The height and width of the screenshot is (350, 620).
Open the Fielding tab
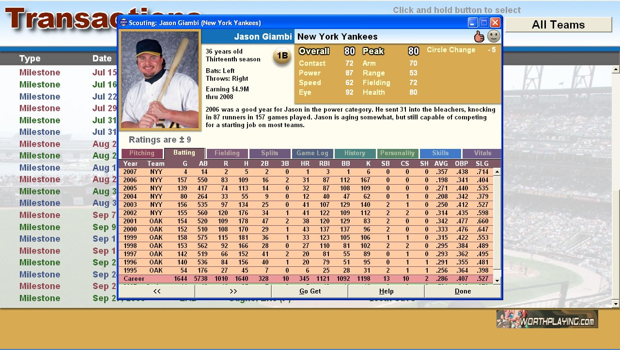coord(227,153)
